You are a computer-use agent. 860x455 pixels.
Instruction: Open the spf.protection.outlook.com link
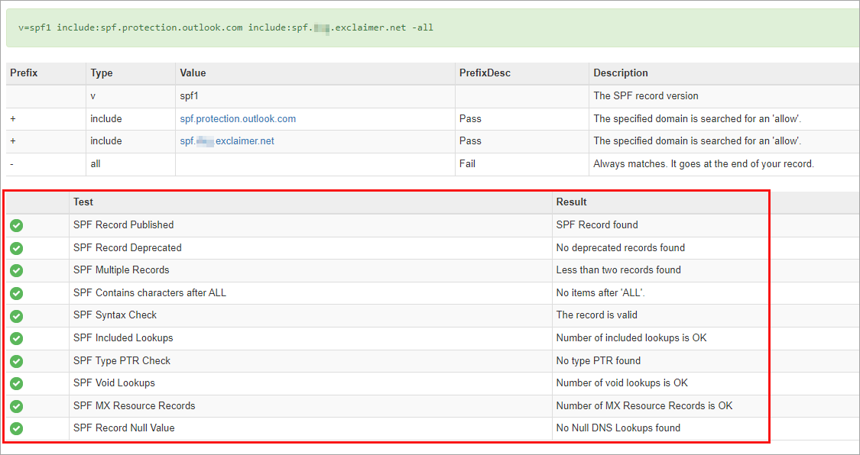click(238, 119)
